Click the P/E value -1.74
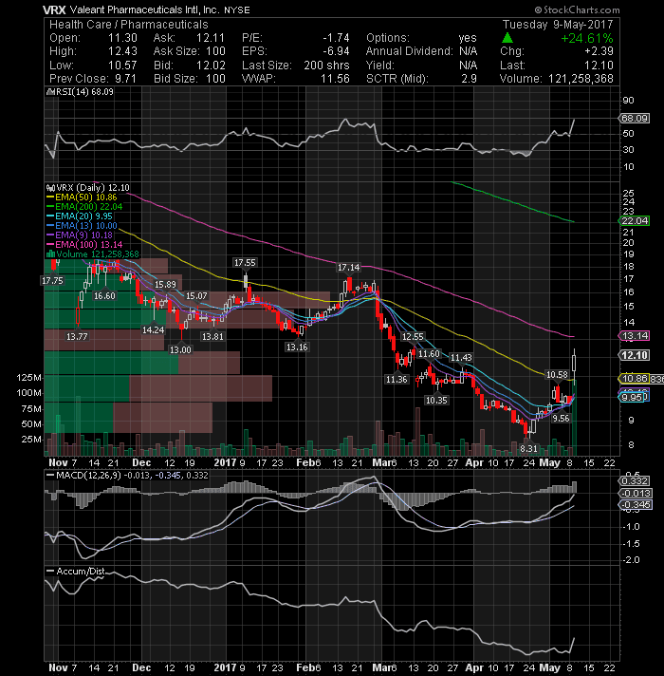 coord(336,38)
